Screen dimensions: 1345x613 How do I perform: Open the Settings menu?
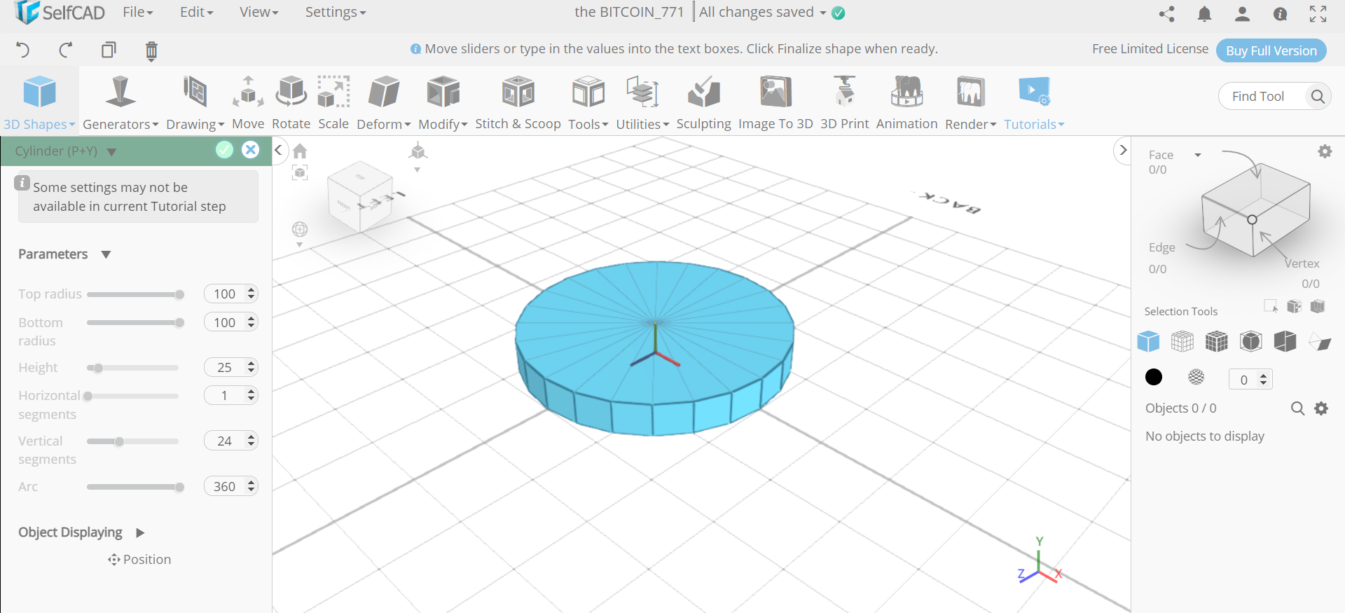(335, 12)
